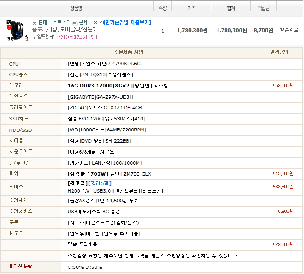The width and height of the screenshot is (304, 274).
Task: Click the assembly fee +29,000원
Action: (x=283, y=244)
